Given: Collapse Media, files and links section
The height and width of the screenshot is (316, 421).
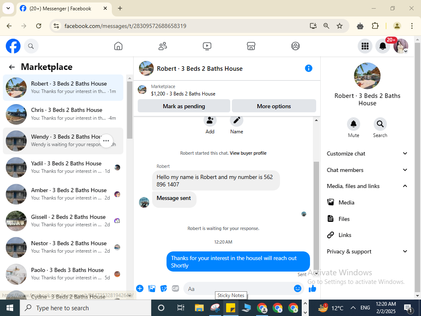Looking at the screenshot, I should [x=367, y=186].
